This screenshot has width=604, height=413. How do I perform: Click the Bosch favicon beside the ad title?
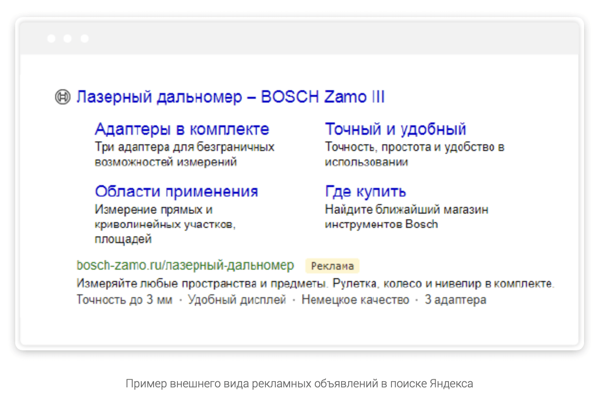point(62,98)
